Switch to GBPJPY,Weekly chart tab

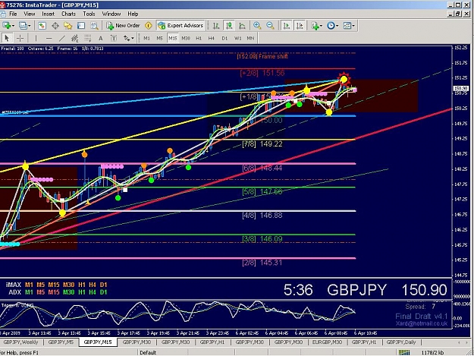pyautogui.click(x=21, y=342)
